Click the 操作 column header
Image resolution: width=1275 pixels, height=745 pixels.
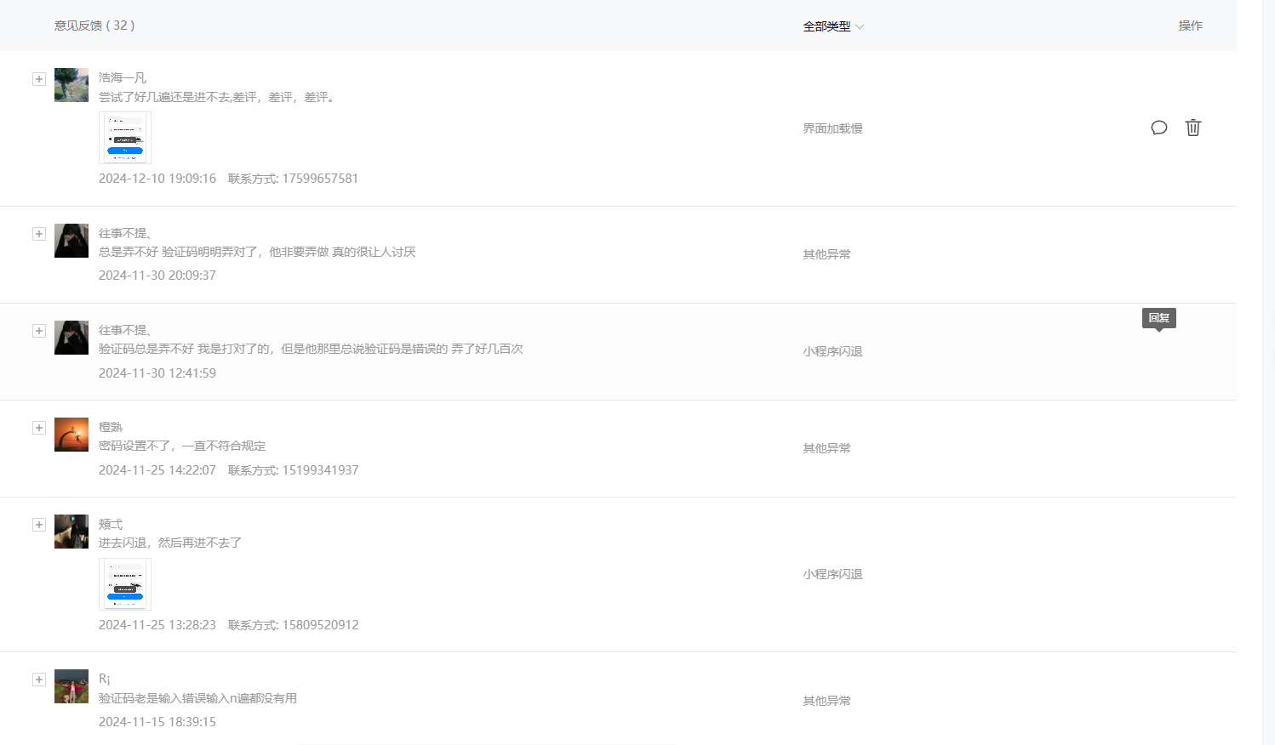pos(1190,26)
